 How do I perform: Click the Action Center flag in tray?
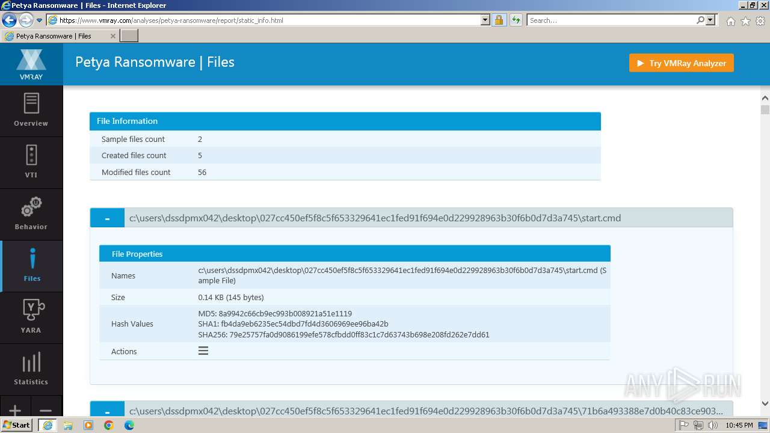[684, 425]
